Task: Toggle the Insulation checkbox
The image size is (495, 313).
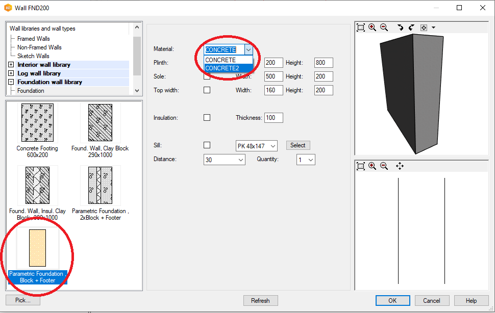Action: (x=207, y=118)
